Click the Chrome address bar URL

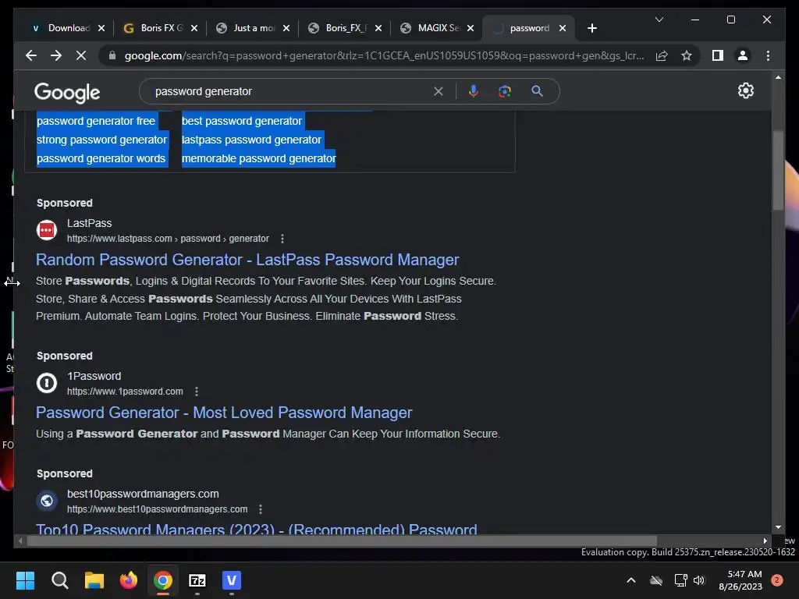tap(384, 55)
